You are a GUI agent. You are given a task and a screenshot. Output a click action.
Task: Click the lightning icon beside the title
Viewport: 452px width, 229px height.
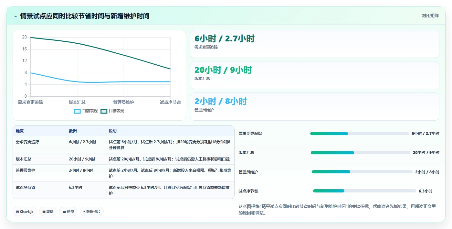15,16
